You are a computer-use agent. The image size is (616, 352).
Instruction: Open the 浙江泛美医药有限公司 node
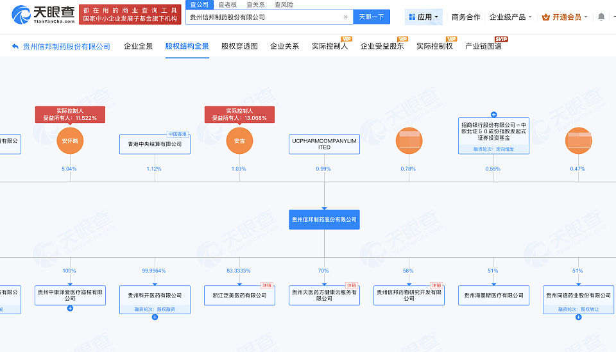(239, 295)
